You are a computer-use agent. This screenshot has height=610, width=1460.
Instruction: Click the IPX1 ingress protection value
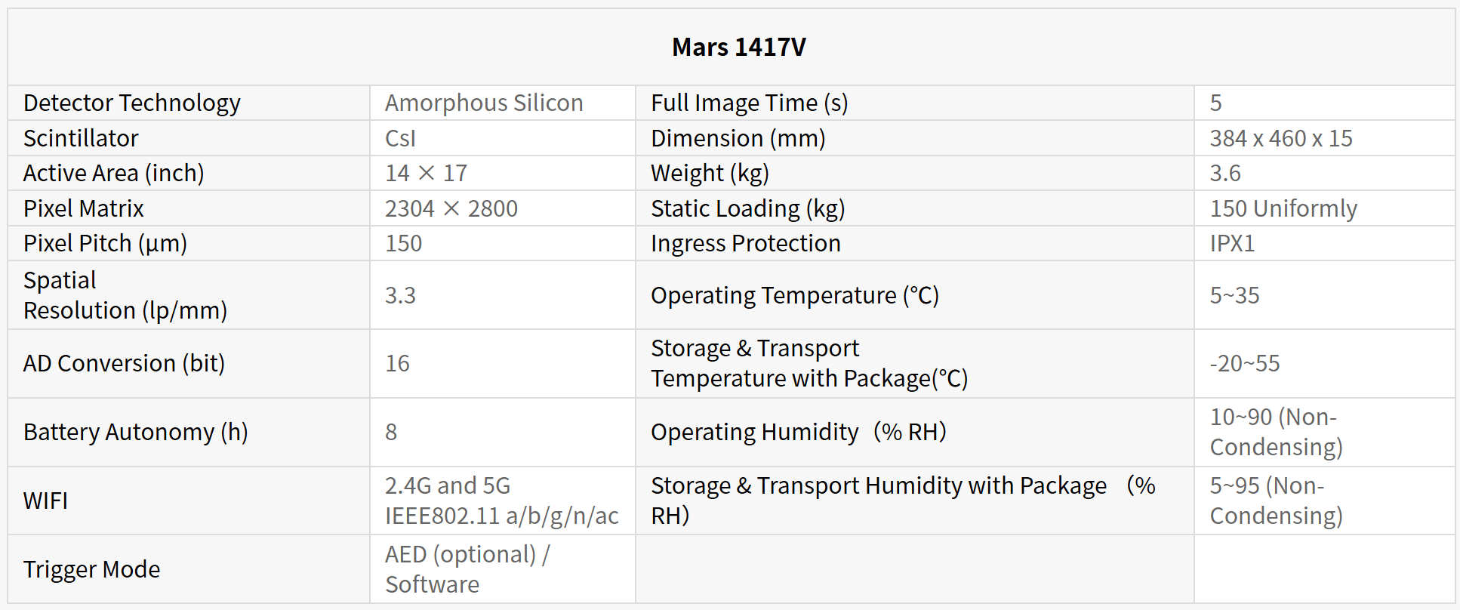click(1232, 244)
